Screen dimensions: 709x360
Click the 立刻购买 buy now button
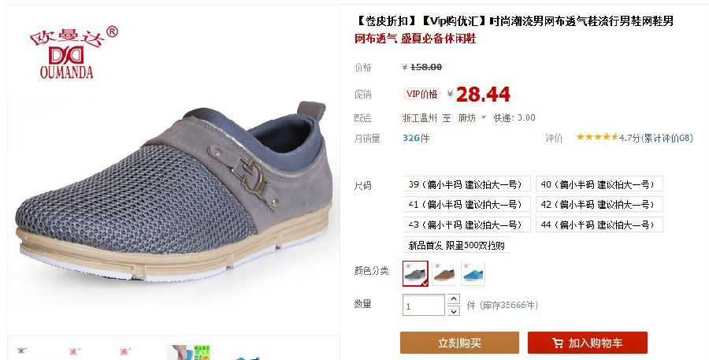click(459, 343)
